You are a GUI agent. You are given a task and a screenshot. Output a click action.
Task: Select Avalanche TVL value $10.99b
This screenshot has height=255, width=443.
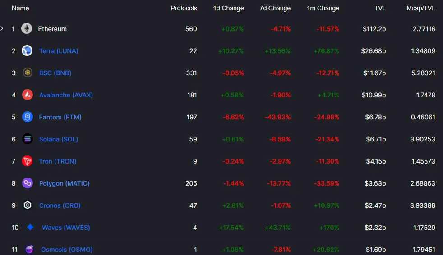coord(374,95)
